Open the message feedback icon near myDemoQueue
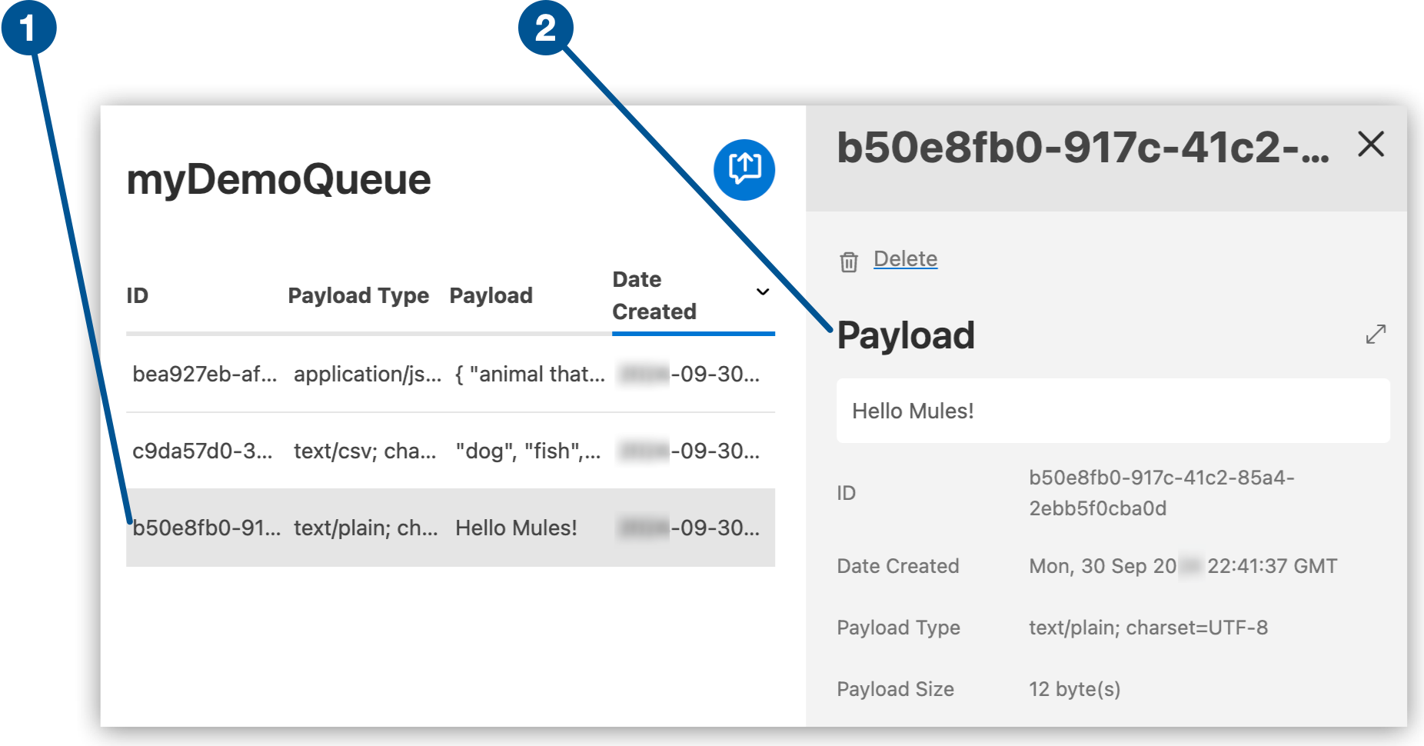This screenshot has width=1424, height=746. coord(743,171)
